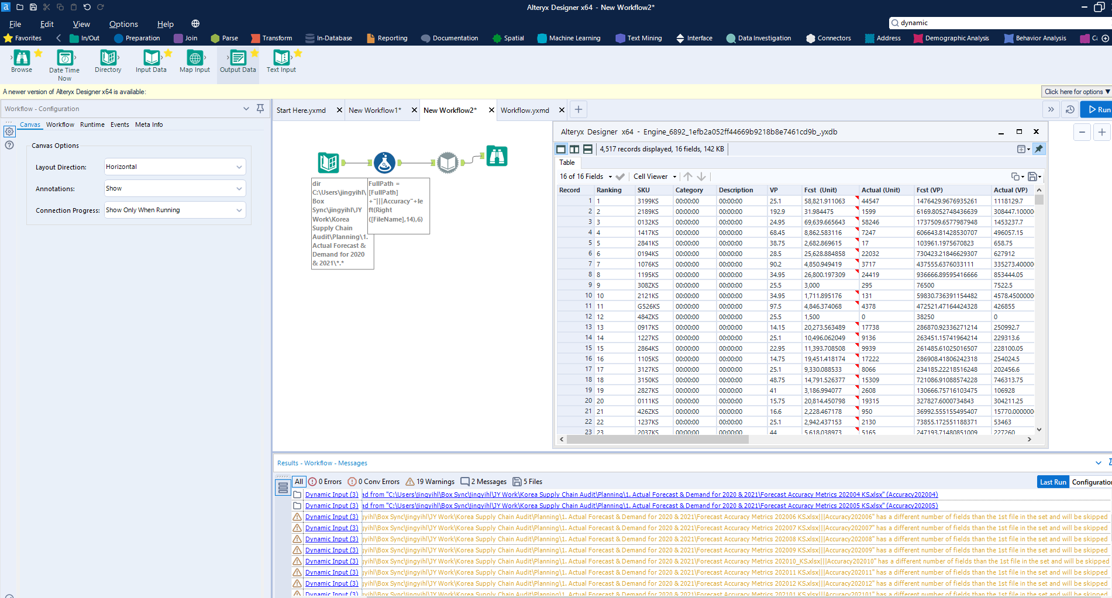Open the first Dynamic Input (3) link
Image resolution: width=1112 pixels, height=598 pixels.
(x=332, y=495)
